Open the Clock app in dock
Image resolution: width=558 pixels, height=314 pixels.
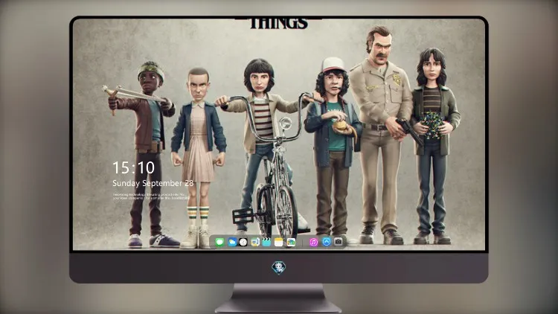click(243, 242)
